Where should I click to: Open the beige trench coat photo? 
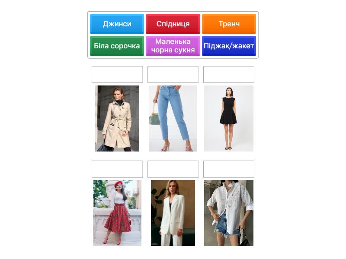point(117,118)
